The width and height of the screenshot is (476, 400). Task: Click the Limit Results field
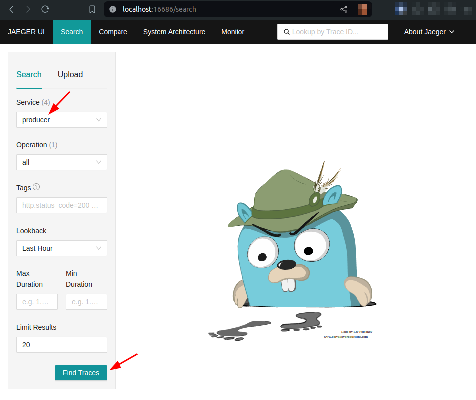coord(62,345)
